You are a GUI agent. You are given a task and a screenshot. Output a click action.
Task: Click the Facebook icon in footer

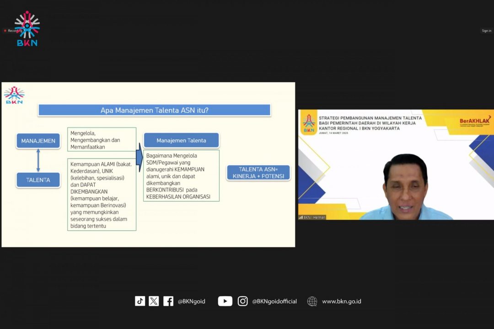(168, 301)
